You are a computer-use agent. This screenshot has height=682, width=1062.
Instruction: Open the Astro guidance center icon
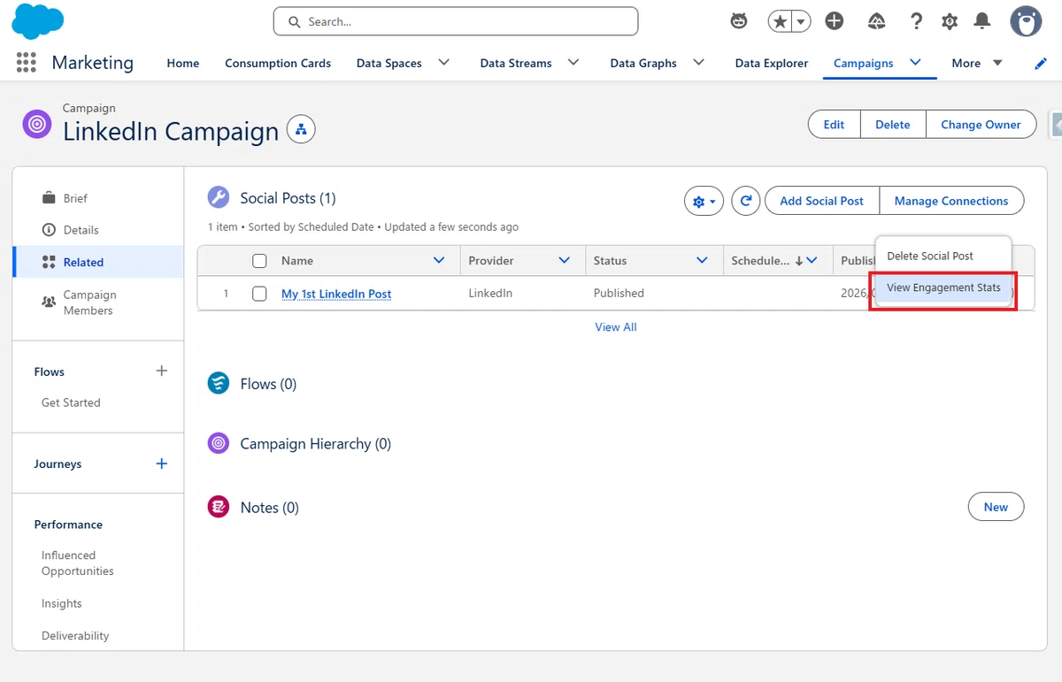(x=739, y=21)
